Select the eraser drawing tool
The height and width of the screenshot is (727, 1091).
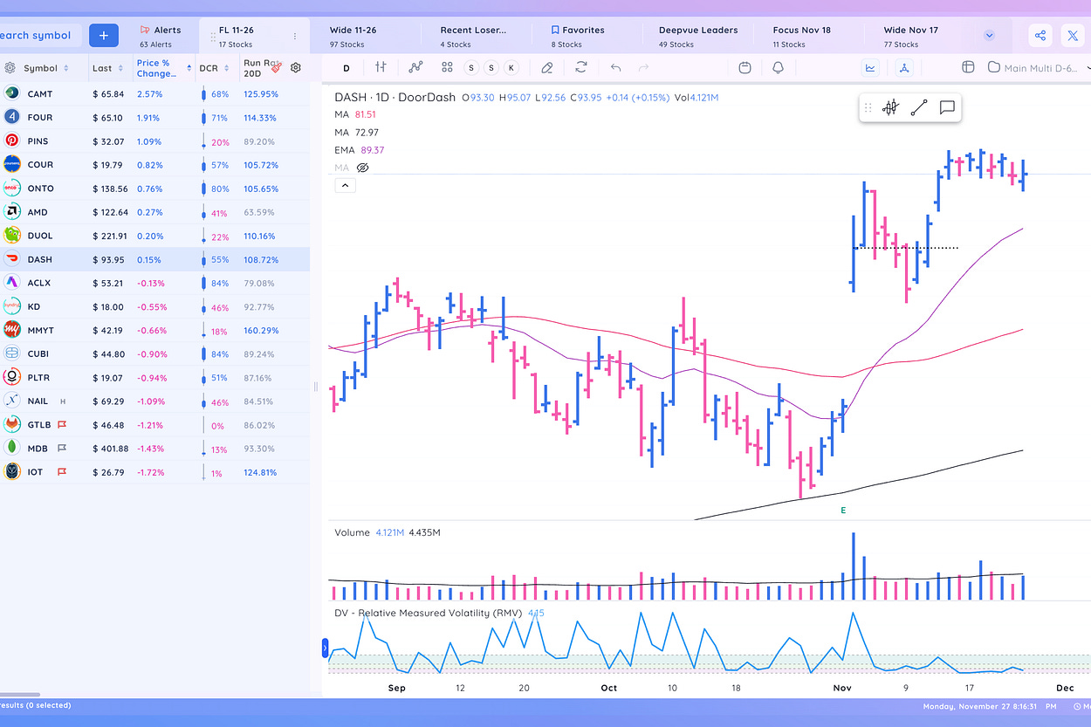point(546,67)
